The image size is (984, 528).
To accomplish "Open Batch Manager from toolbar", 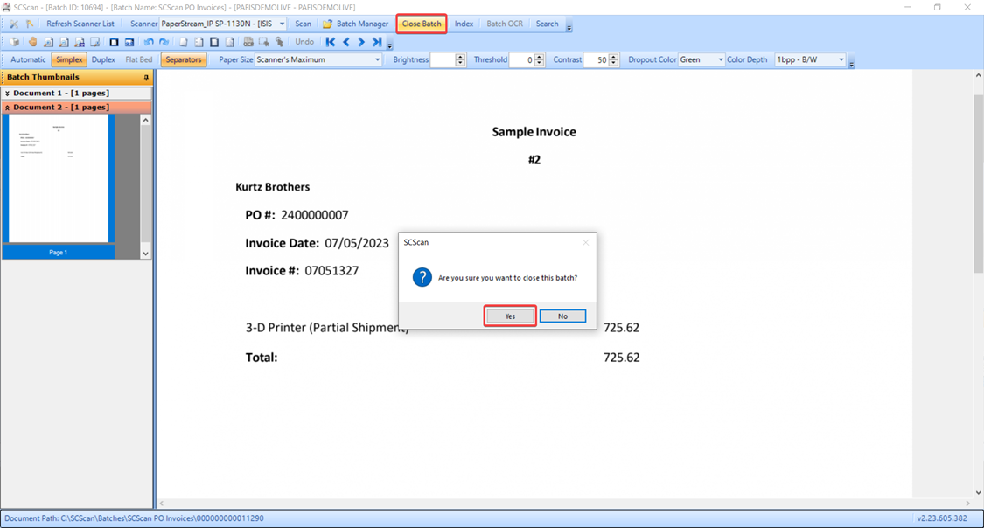I will tap(355, 24).
